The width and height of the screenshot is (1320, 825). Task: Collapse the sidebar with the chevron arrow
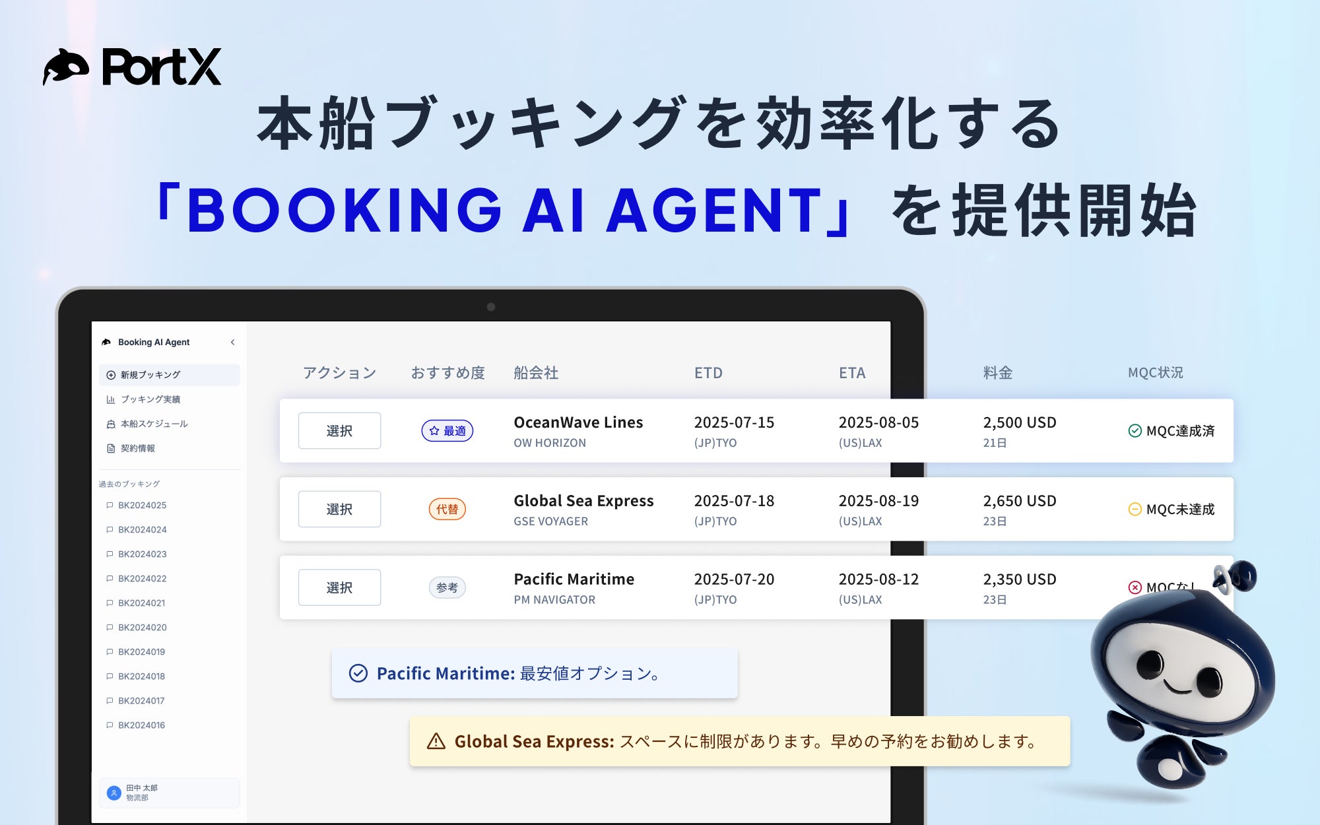point(232,342)
